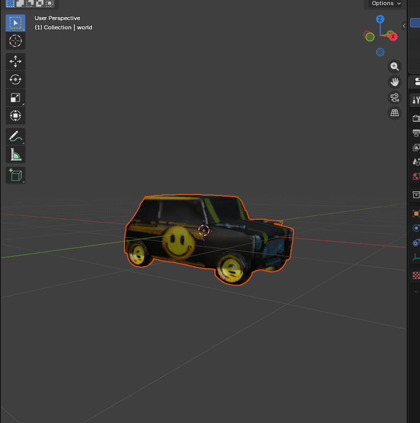Snap view to the red X axis
This screenshot has width=420, height=423.
393,37
